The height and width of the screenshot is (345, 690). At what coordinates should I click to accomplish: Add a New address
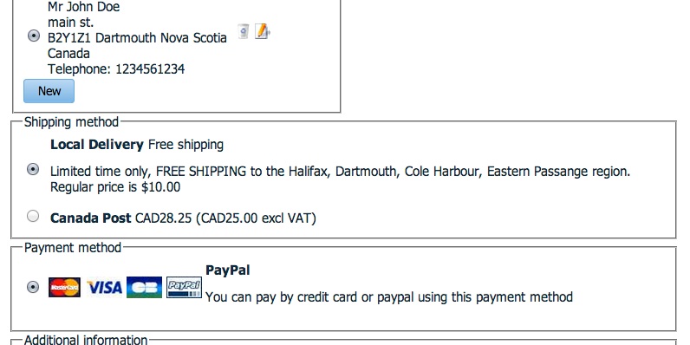point(49,91)
